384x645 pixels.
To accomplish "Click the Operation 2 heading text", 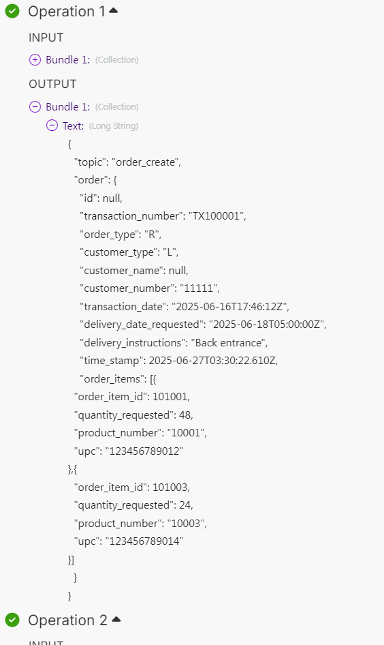I will [x=68, y=620].
